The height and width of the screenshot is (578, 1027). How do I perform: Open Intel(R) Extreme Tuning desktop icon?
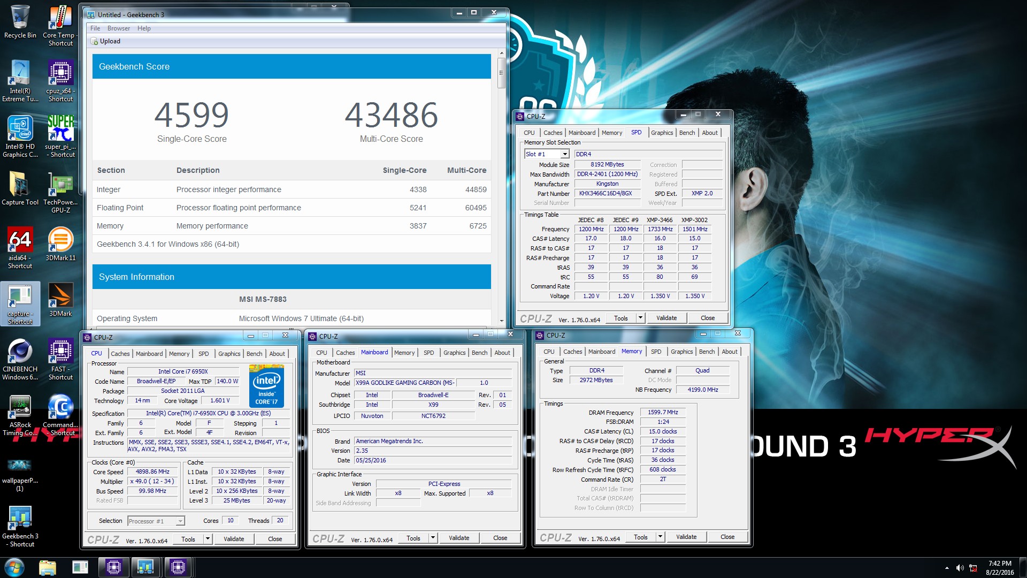point(20,81)
